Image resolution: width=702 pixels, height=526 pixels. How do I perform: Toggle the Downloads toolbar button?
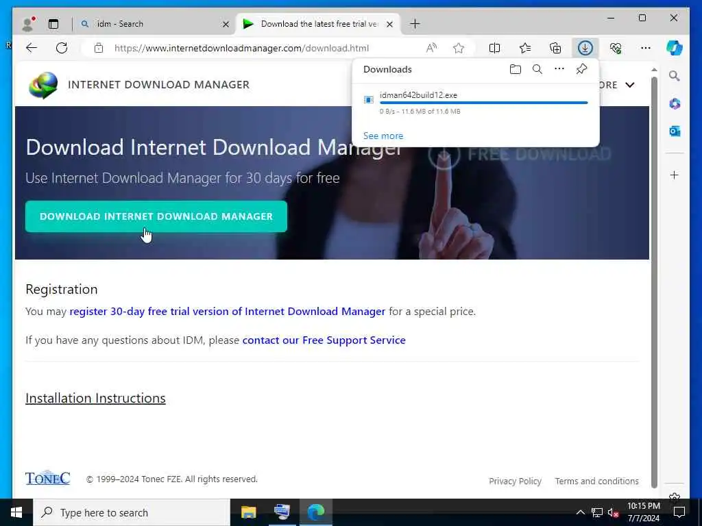pos(585,48)
